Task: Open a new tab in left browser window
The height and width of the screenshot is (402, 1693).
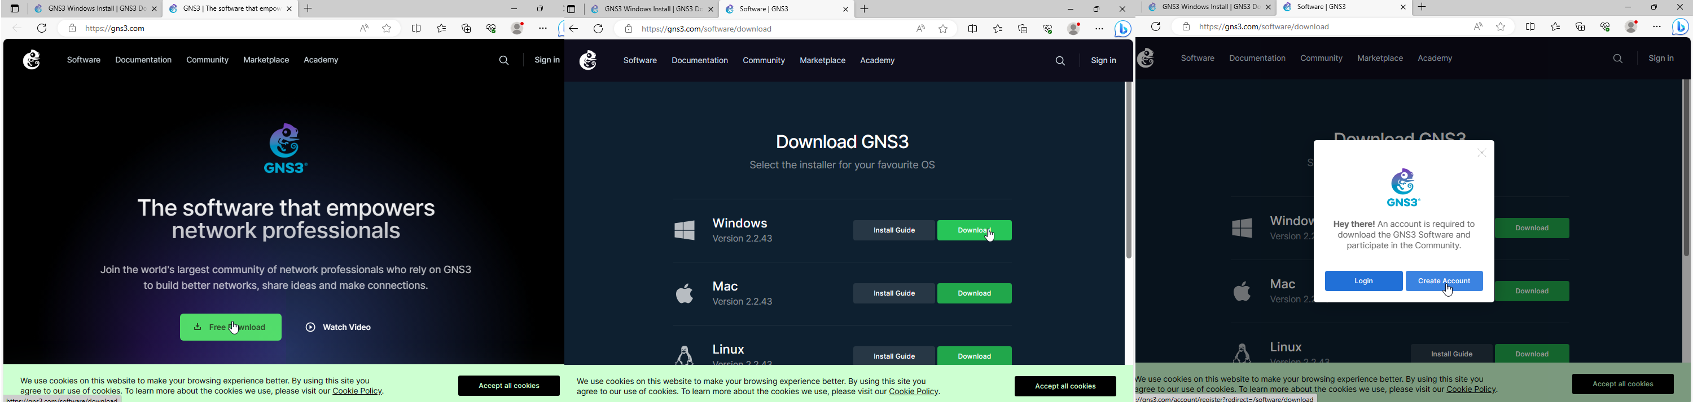Action: pos(308,9)
